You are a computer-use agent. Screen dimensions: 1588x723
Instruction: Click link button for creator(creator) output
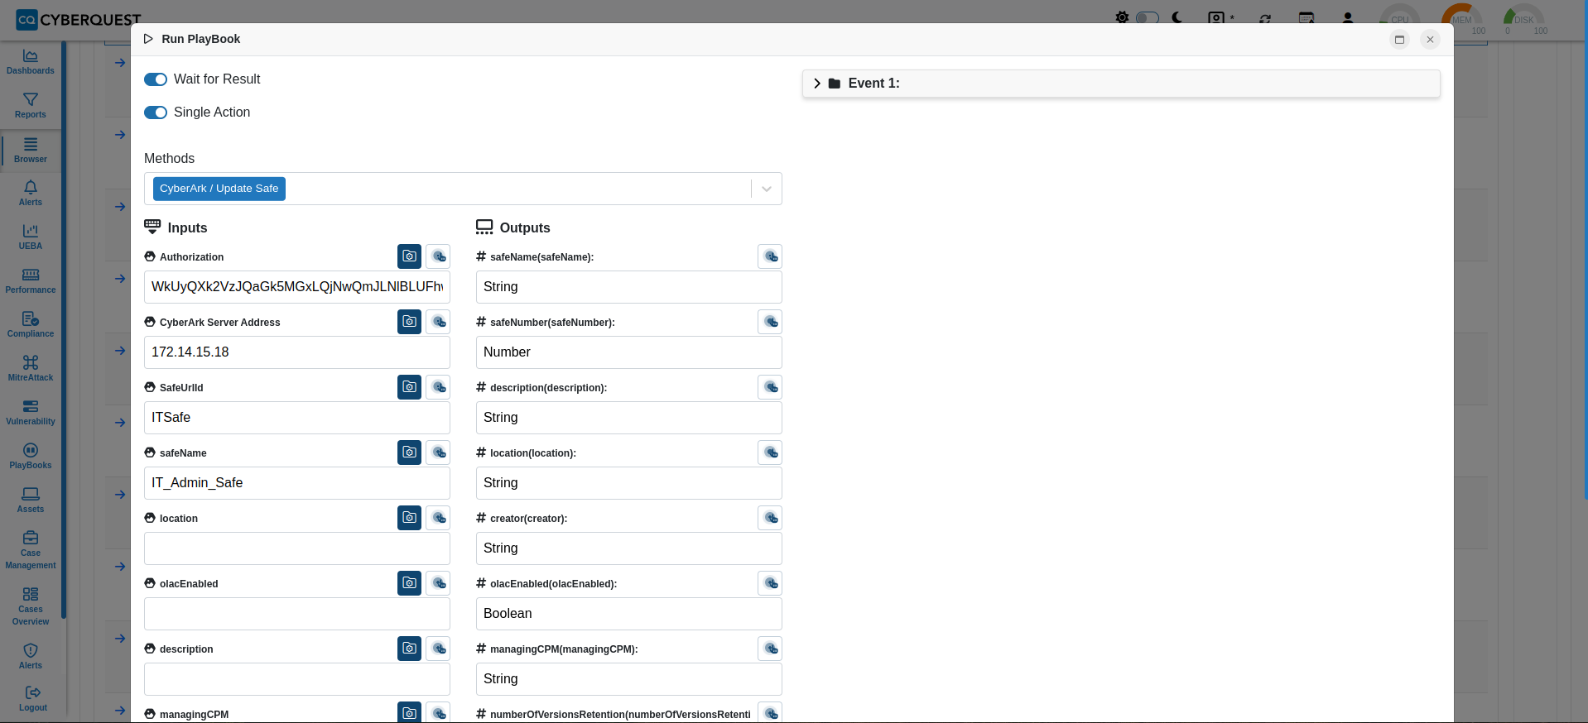(770, 518)
